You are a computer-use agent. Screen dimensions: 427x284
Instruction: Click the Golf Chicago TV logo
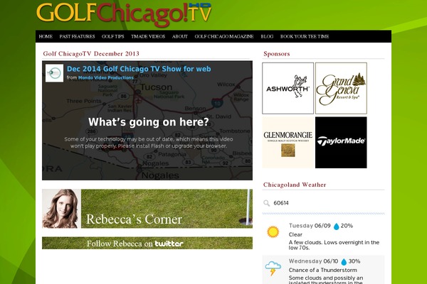point(124,15)
